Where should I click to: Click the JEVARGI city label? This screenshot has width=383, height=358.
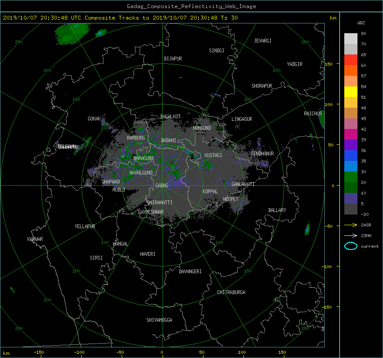pos(263,41)
